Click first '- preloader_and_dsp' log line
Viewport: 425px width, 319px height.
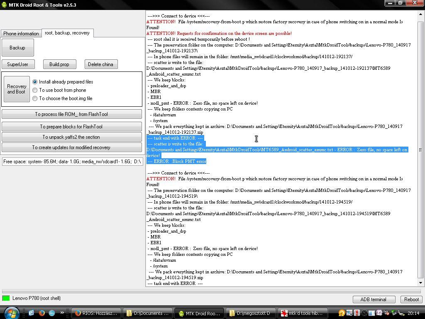[x=167, y=86]
